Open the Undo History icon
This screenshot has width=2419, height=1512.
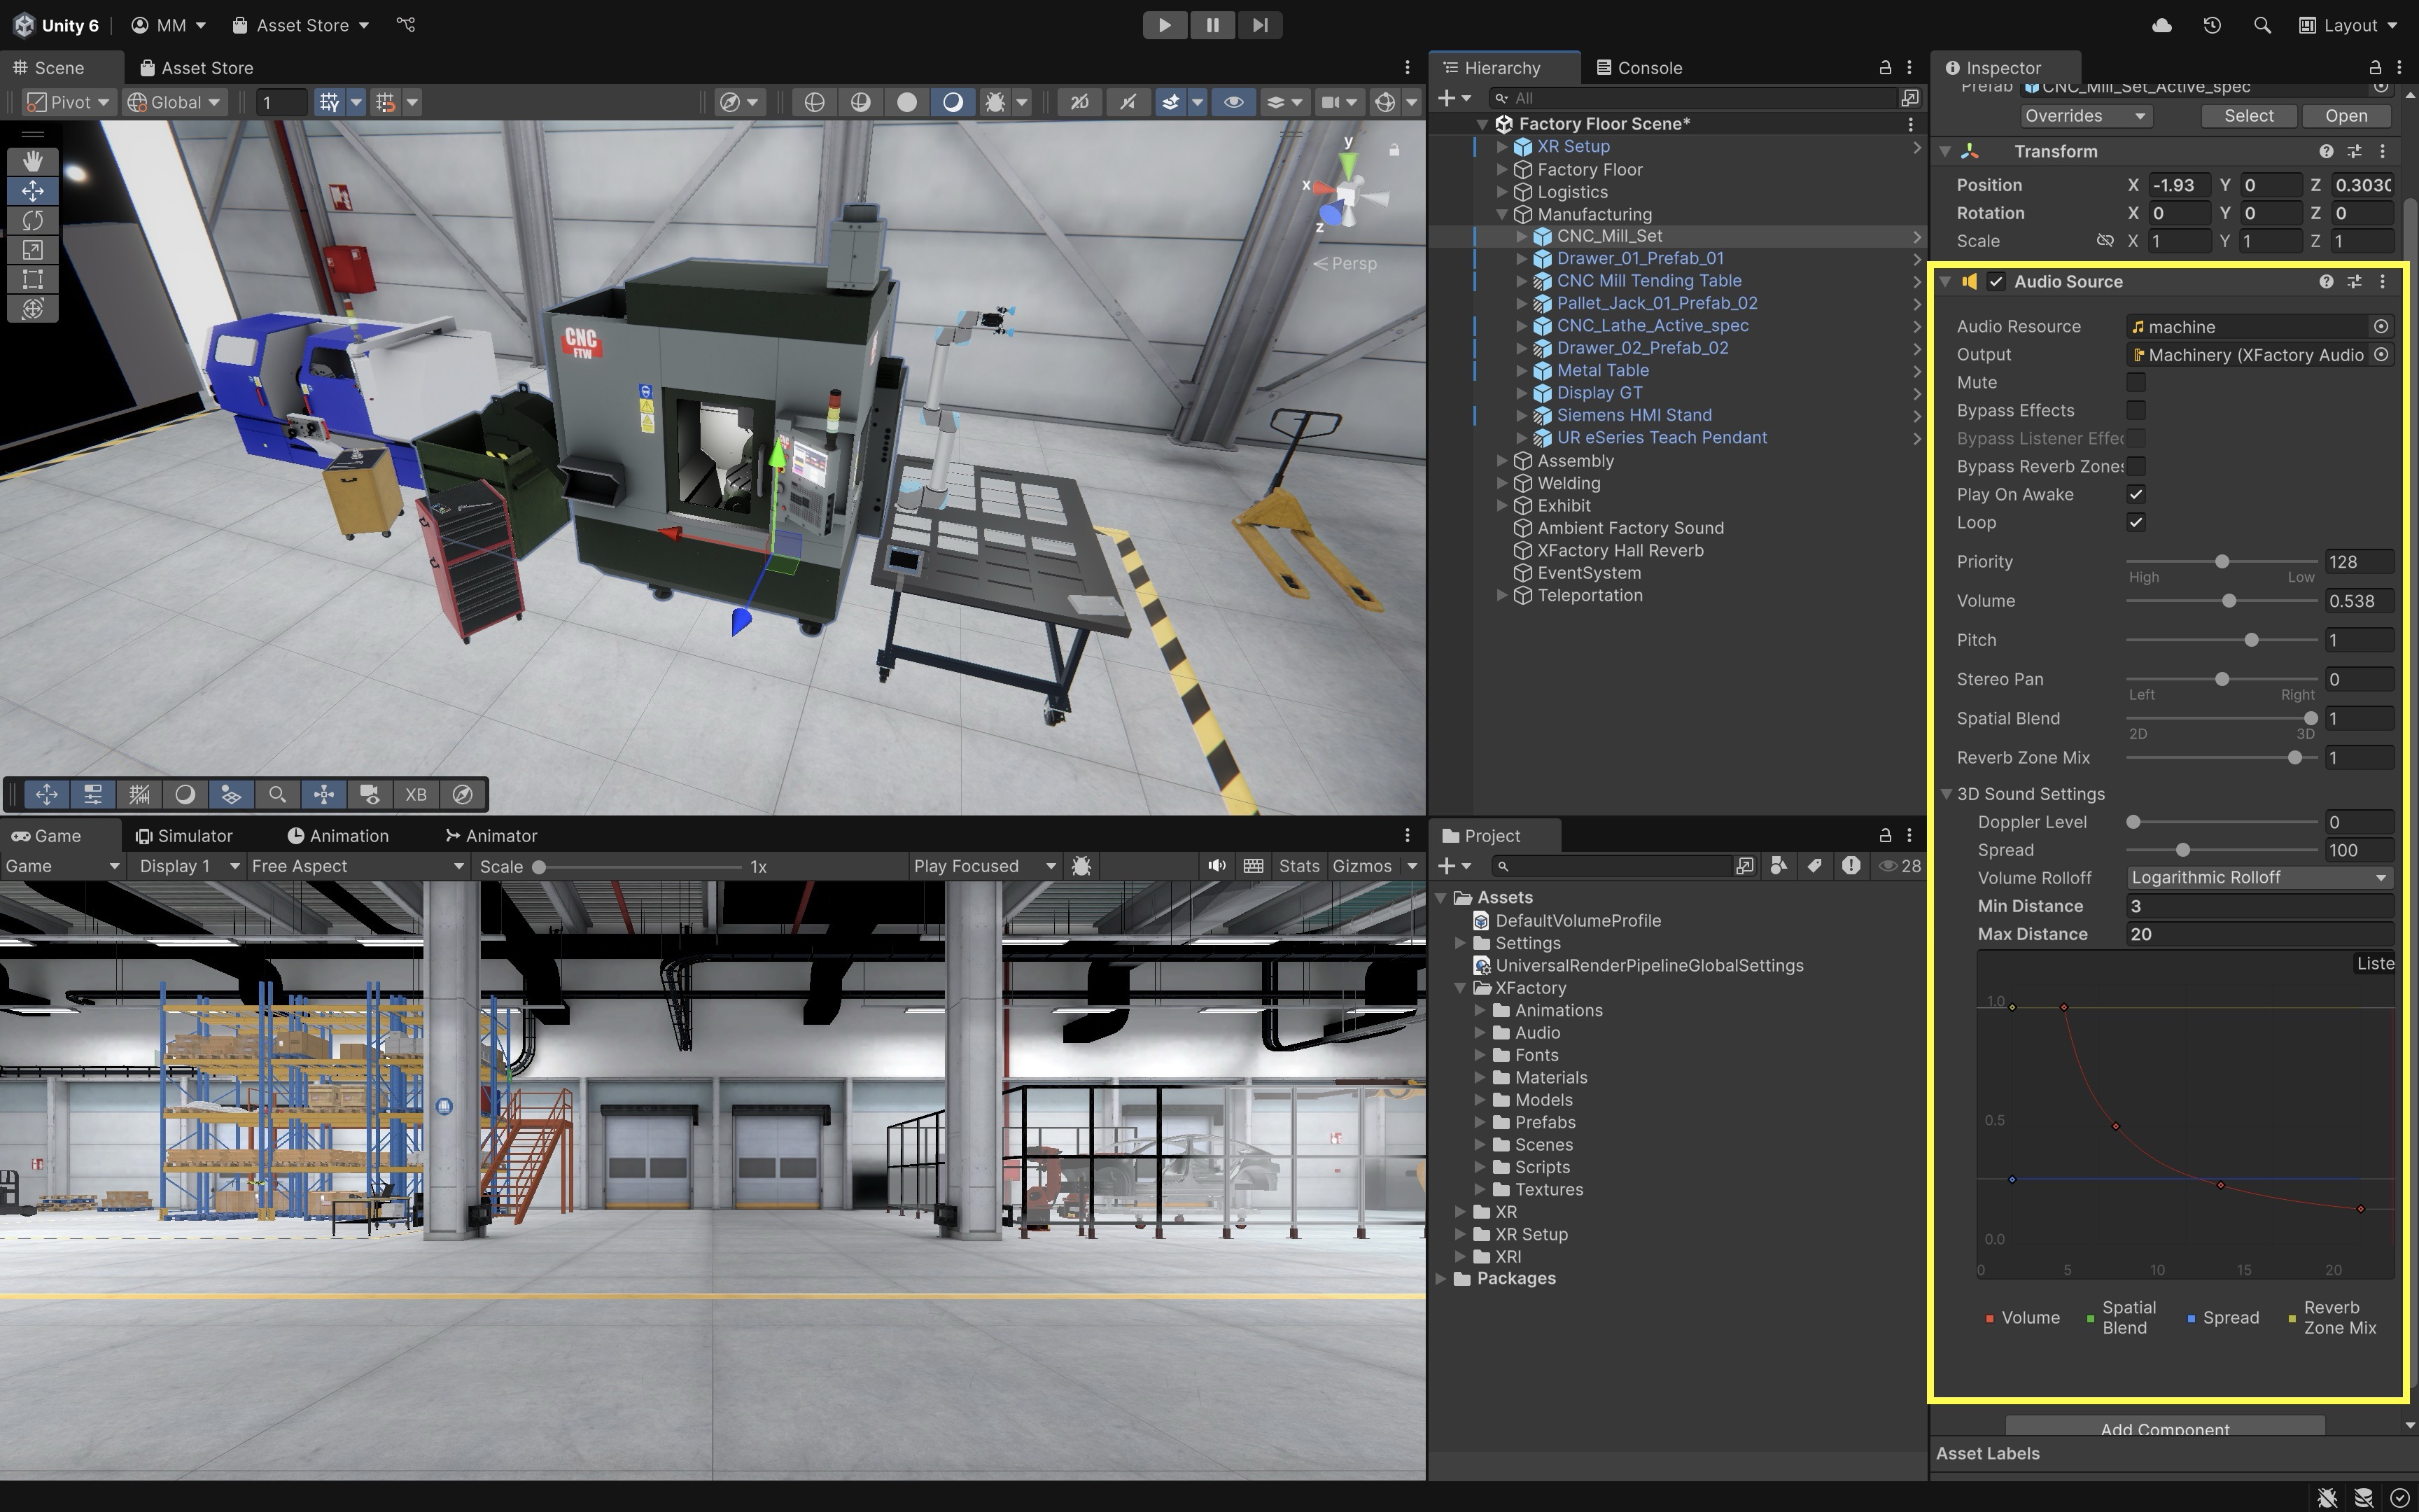[2212, 25]
